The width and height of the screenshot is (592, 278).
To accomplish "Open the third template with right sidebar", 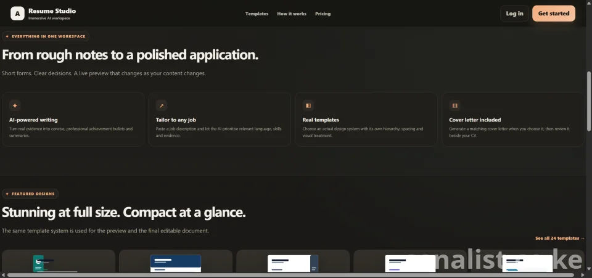I will (x=293, y=261).
